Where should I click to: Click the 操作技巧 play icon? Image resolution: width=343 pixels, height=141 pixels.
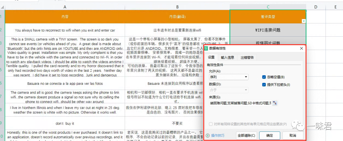coord(208,136)
